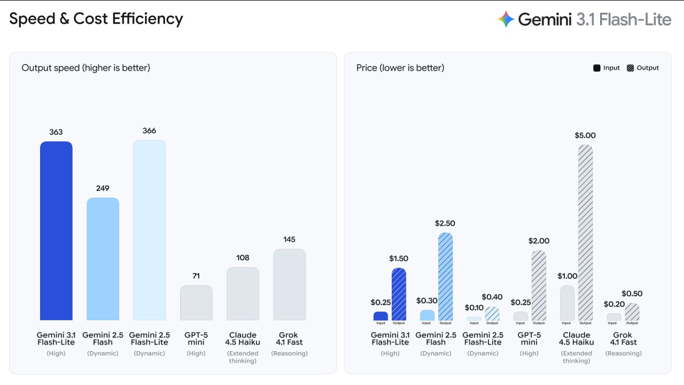This screenshot has height=385, width=684.
Task: Click the Claude 4.5 Haiku 108 speed bar
Action: click(x=243, y=294)
